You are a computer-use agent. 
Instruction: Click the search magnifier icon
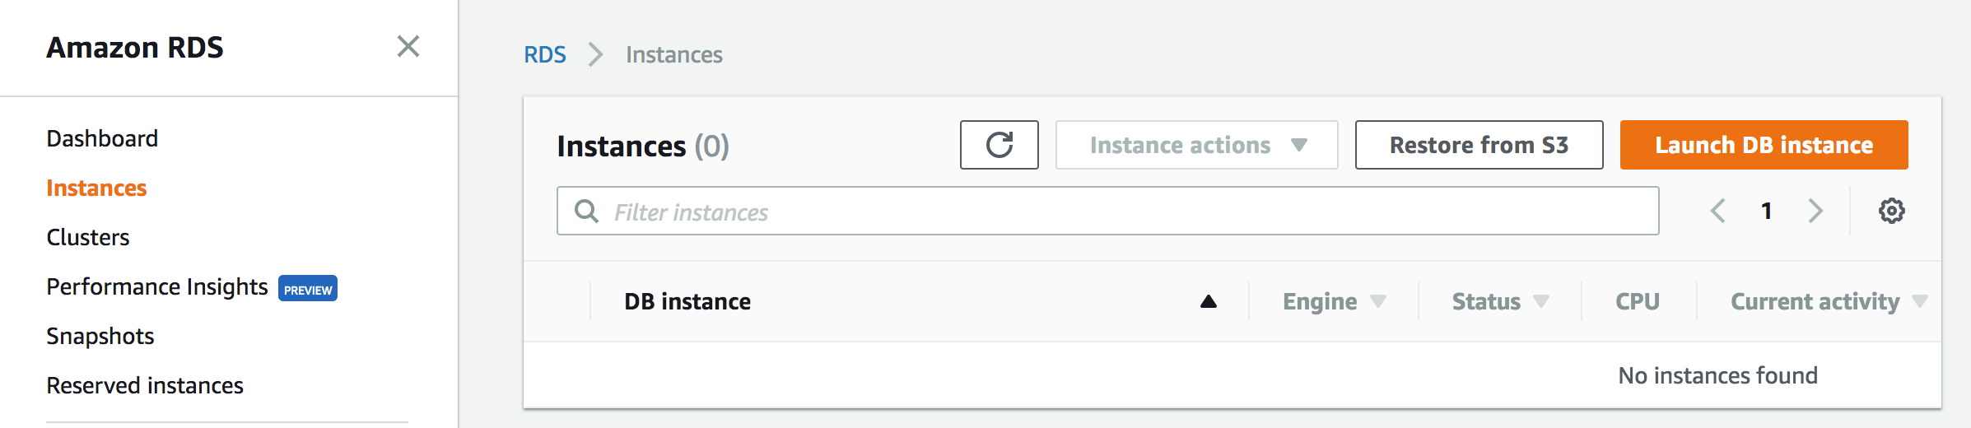pyautogui.click(x=586, y=212)
